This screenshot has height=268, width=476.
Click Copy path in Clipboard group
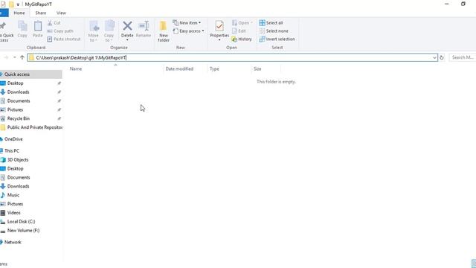point(60,31)
